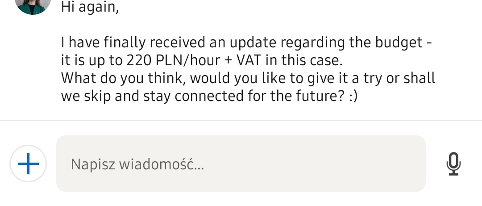Tap the plus attachment icon
This screenshot has width=482, height=206.
pyautogui.click(x=28, y=164)
